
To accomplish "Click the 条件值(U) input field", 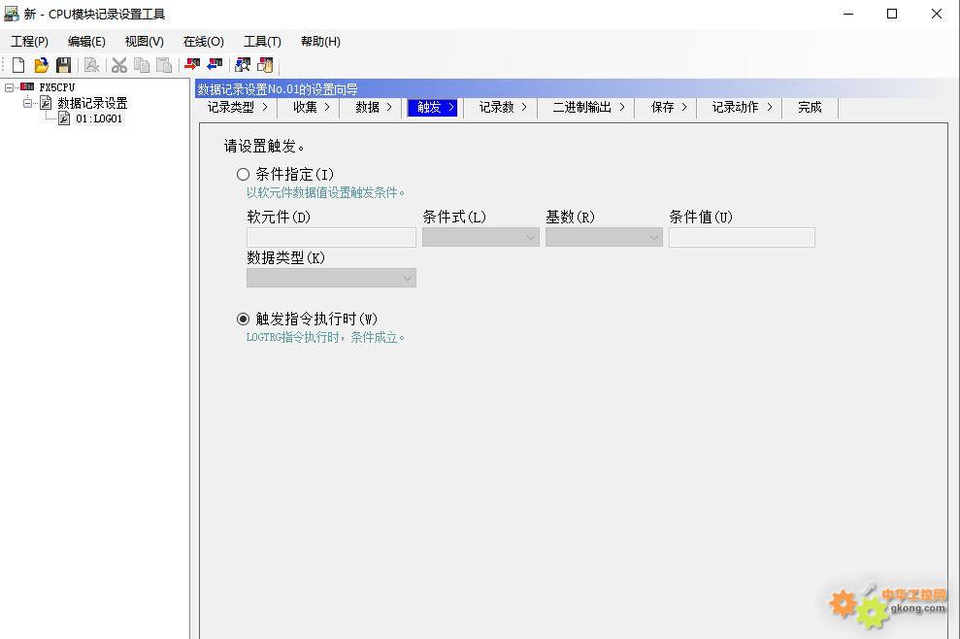I will [x=742, y=237].
